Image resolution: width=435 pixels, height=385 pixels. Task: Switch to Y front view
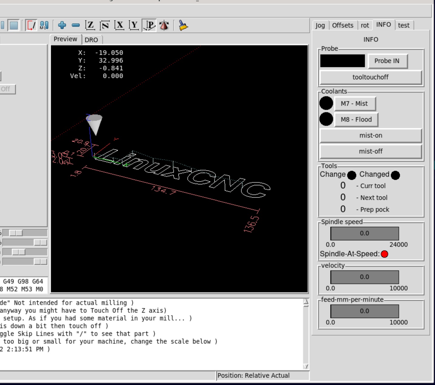pos(134,25)
